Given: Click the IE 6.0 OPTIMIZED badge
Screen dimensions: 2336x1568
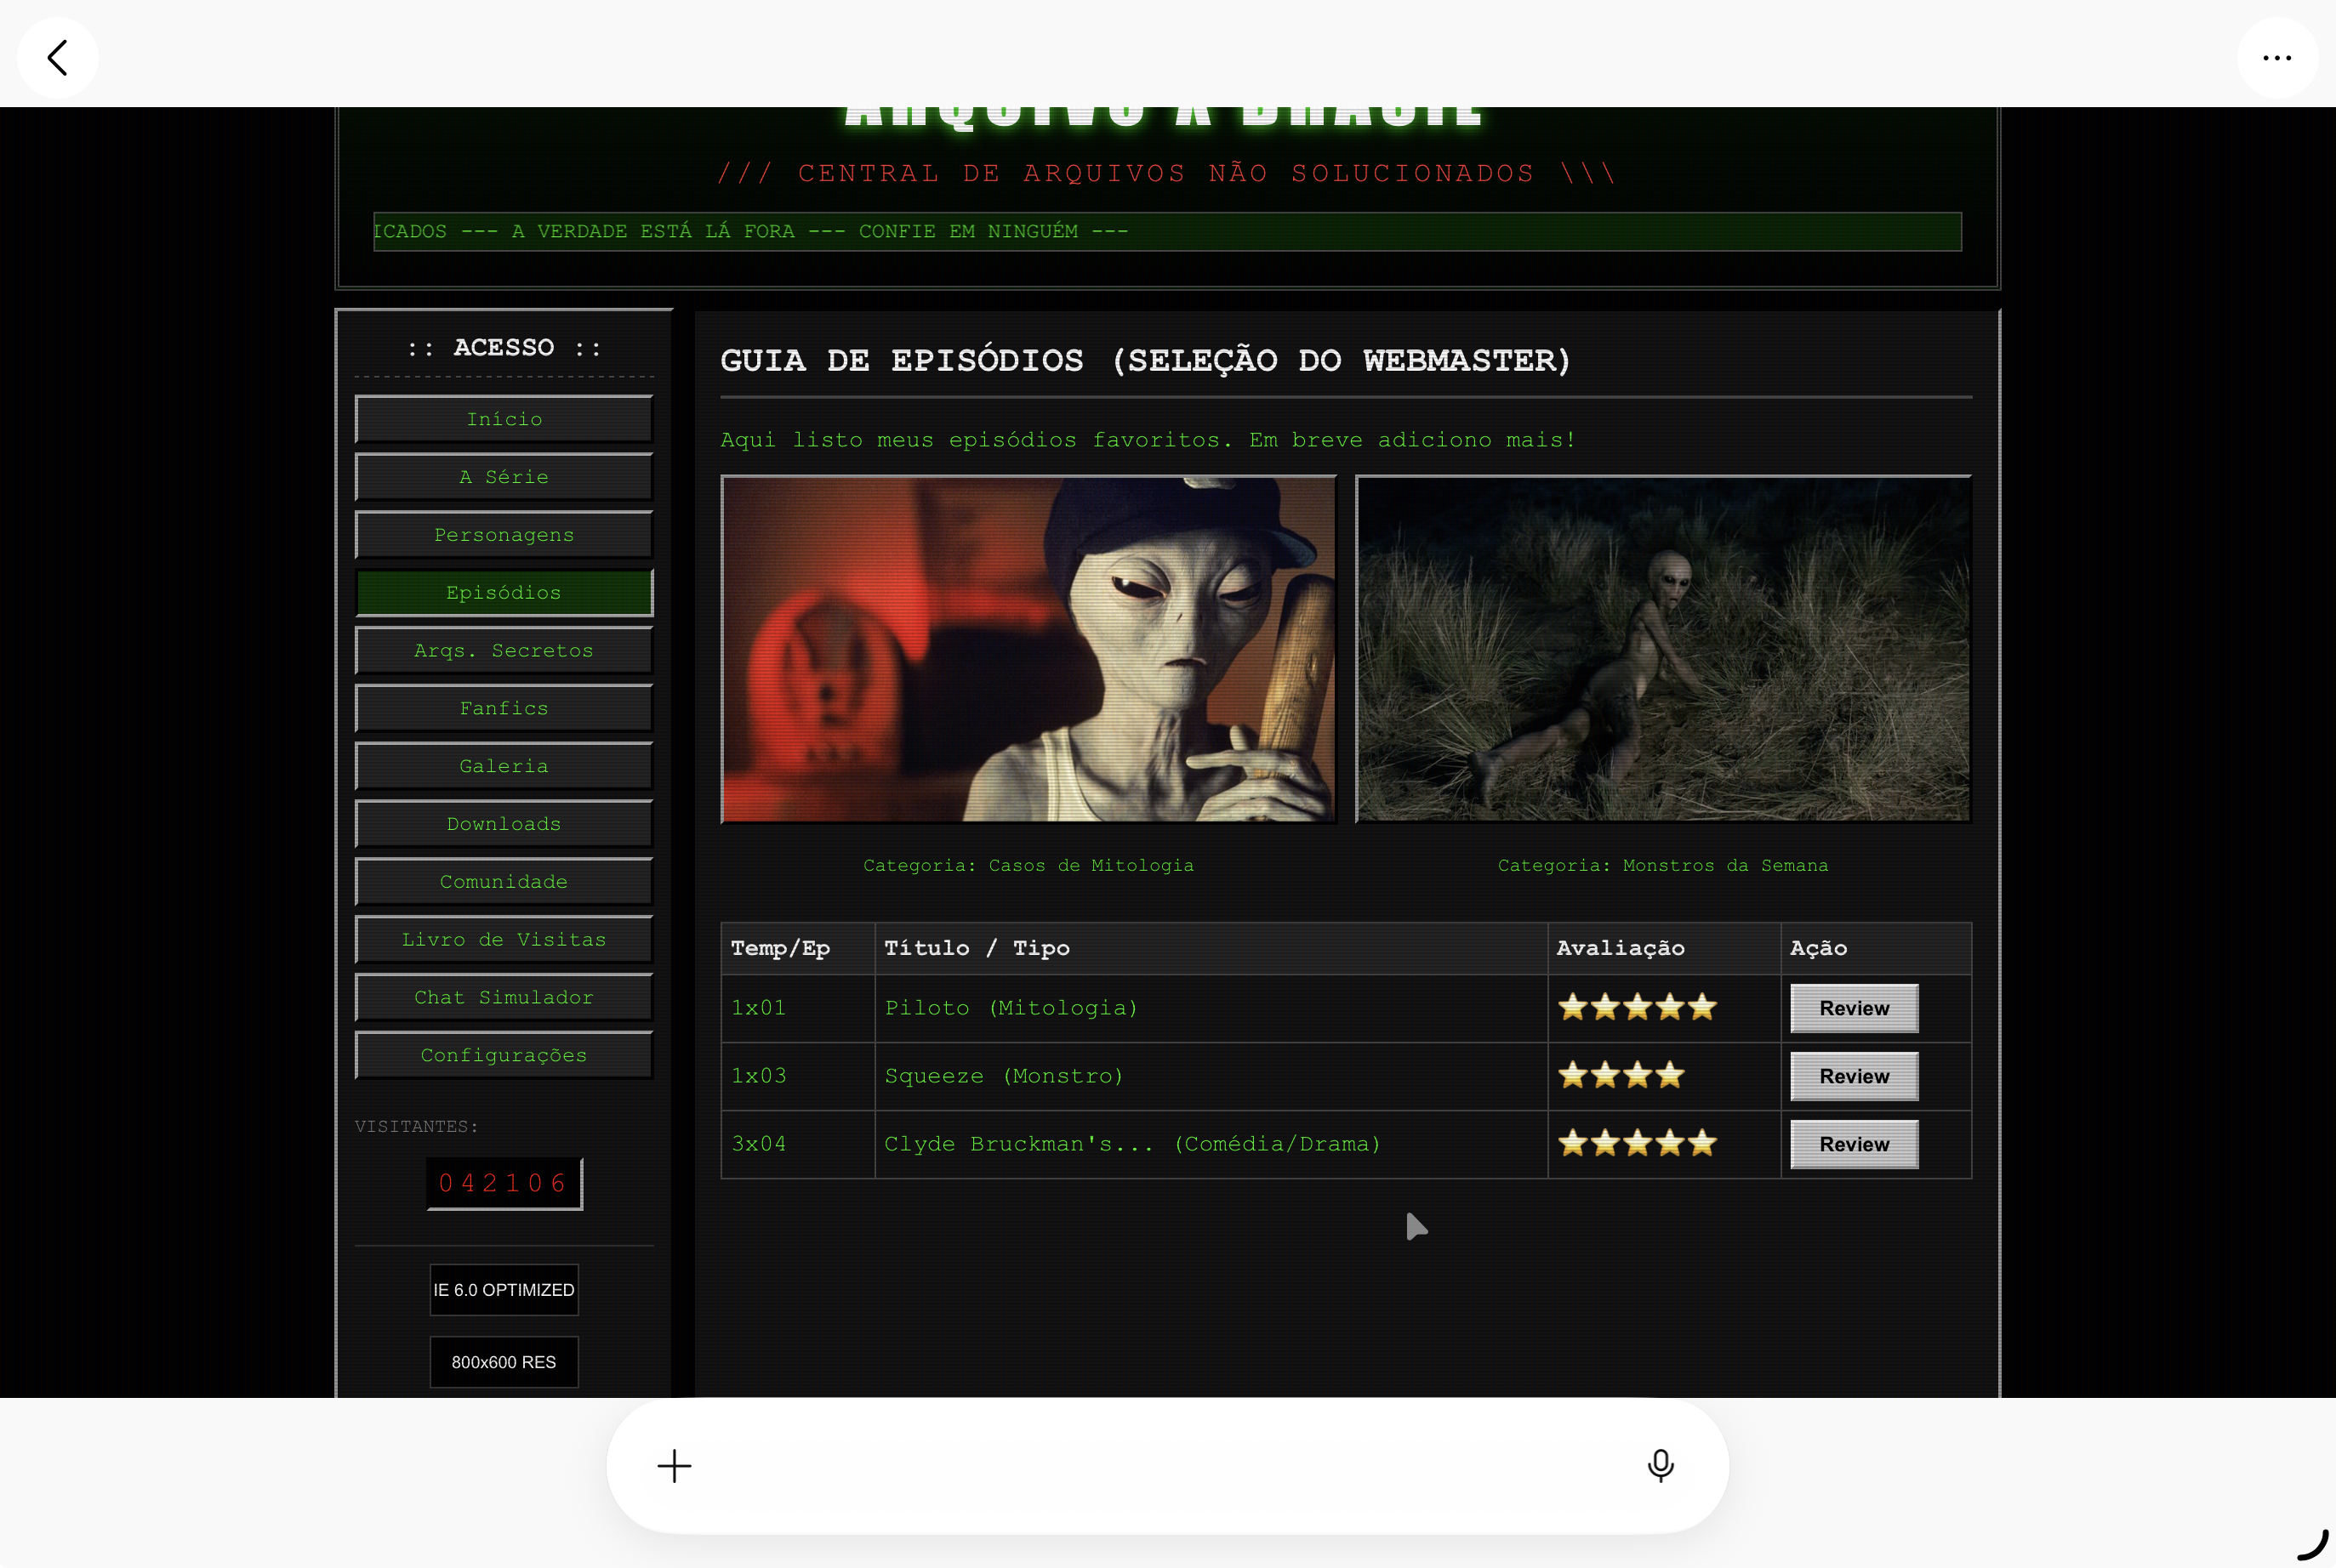Looking at the screenshot, I should pos(504,1290).
